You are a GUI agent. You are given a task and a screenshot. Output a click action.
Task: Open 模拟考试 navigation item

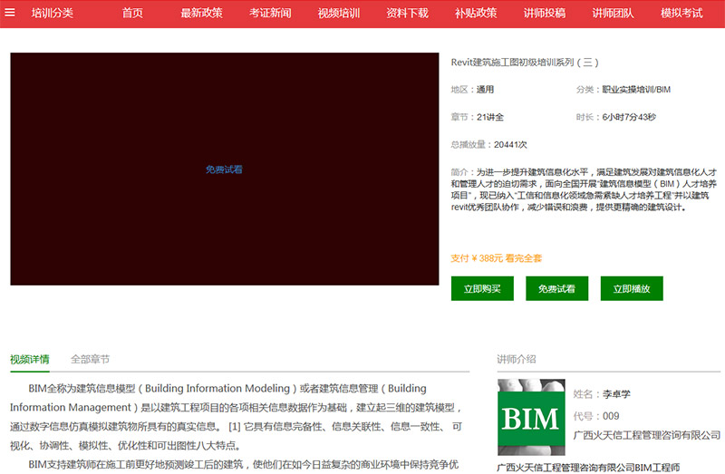[x=681, y=13]
